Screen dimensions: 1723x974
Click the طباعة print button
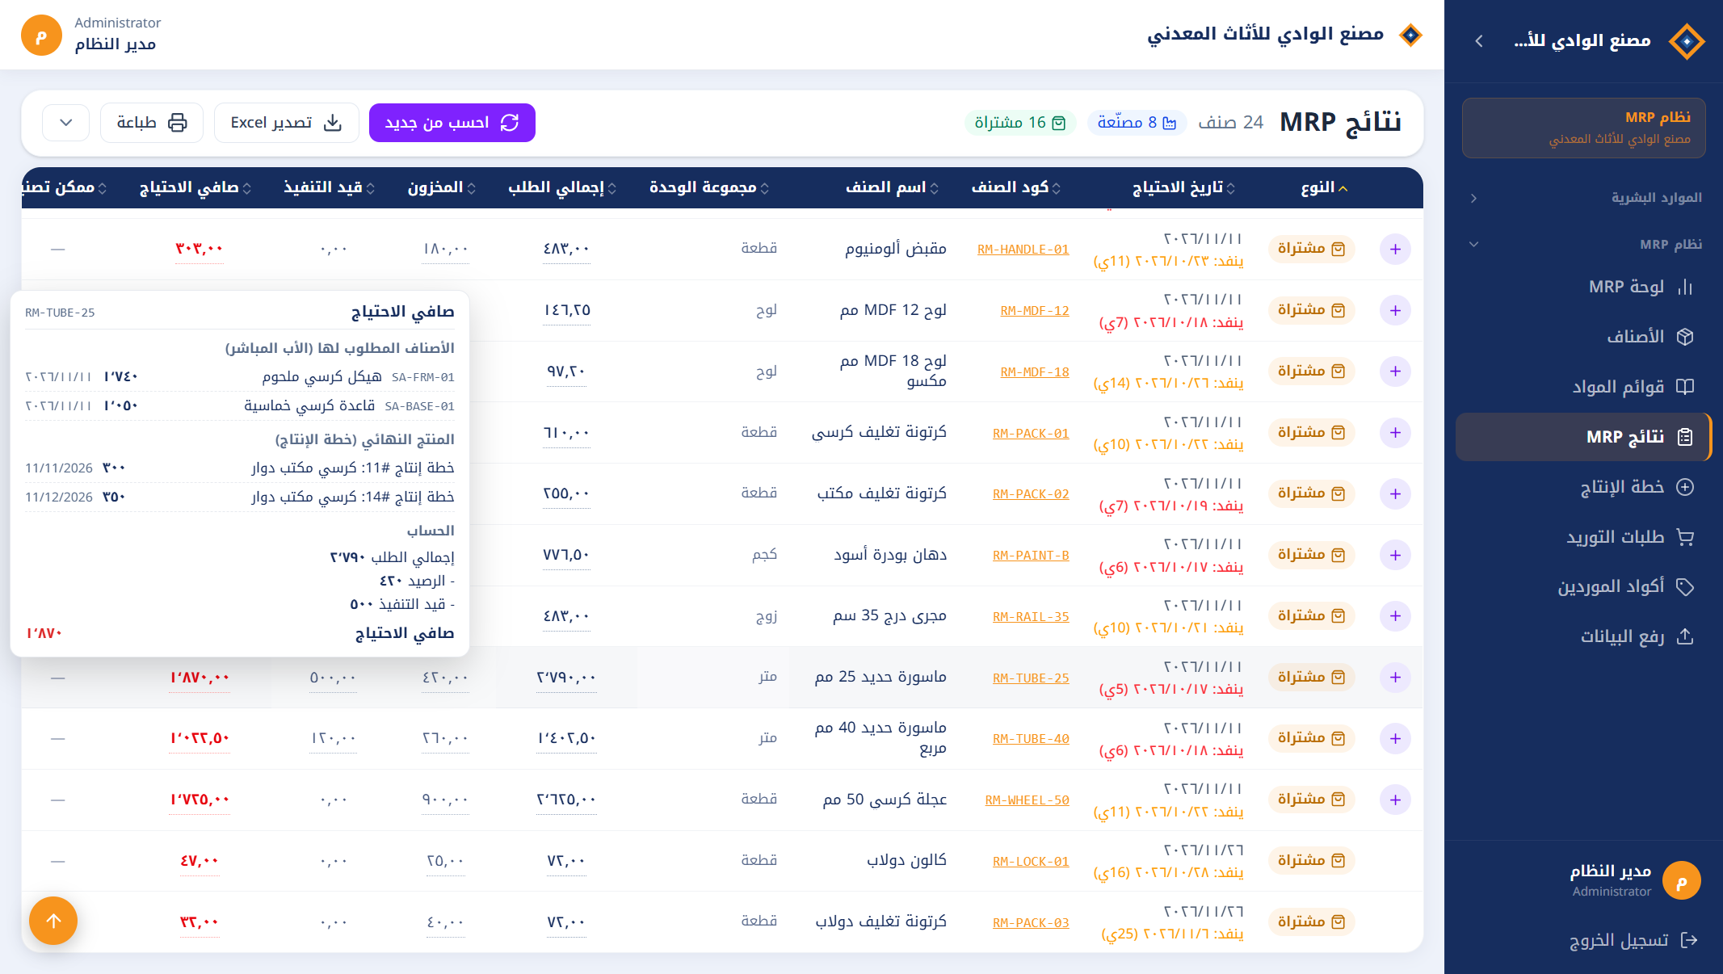152,123
